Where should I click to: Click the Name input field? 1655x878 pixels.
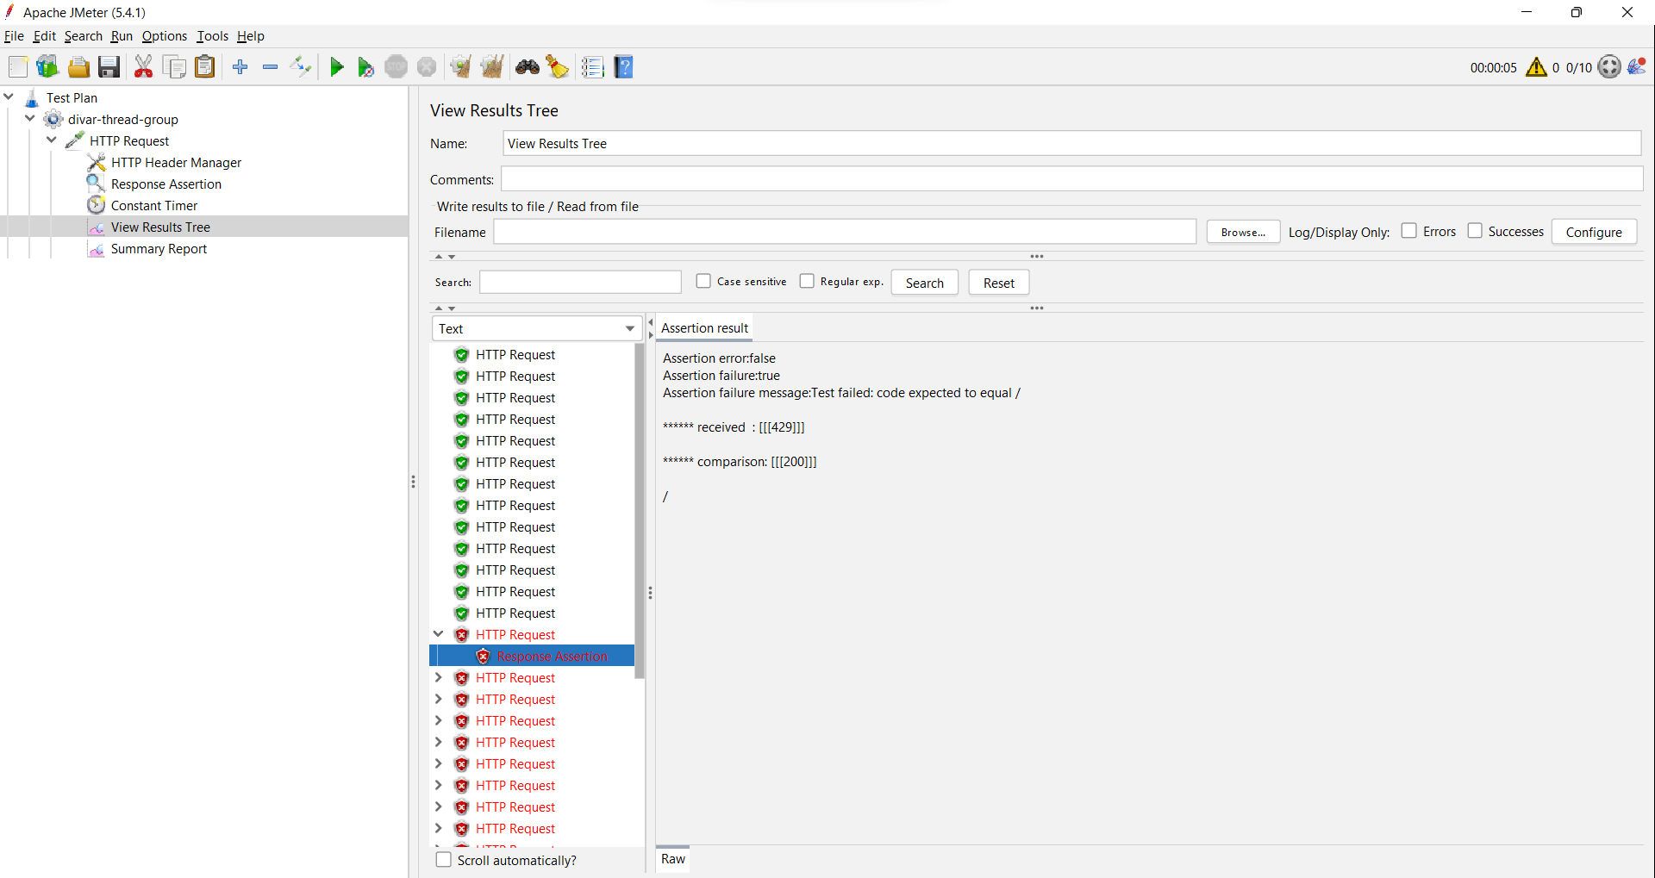tap(1071, 144)
